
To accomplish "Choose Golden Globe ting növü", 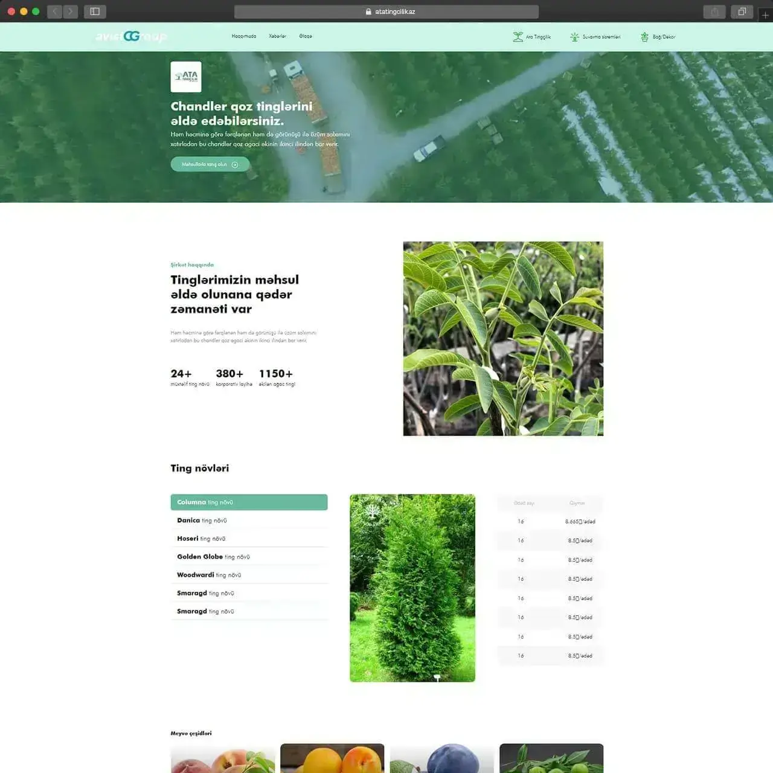I will (249, 557).
